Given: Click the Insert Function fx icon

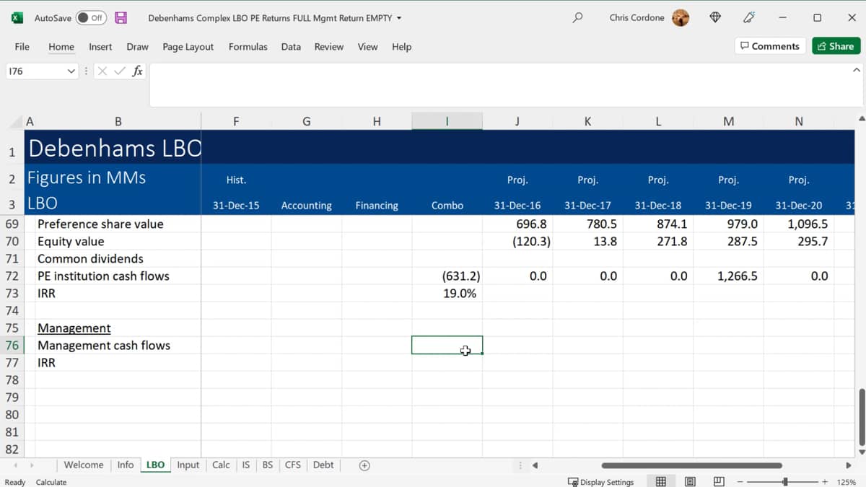Looking at the screenshot, I should [137, 71].
